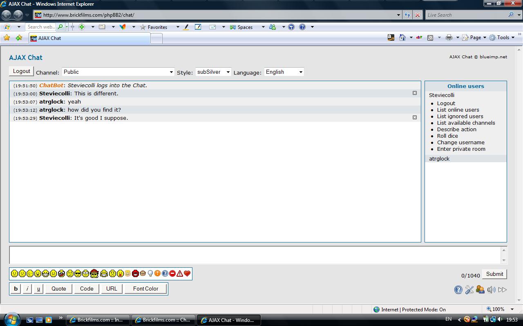Open the Font Color picker

tap(145, 289)
